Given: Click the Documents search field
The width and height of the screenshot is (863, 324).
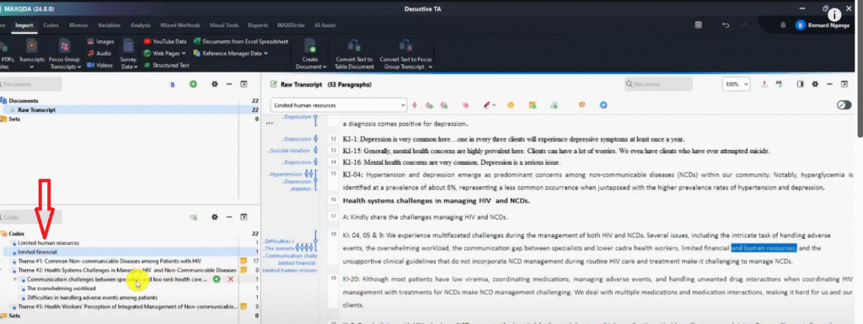Looking at the screenshot, I should click(x=31, y=84).
